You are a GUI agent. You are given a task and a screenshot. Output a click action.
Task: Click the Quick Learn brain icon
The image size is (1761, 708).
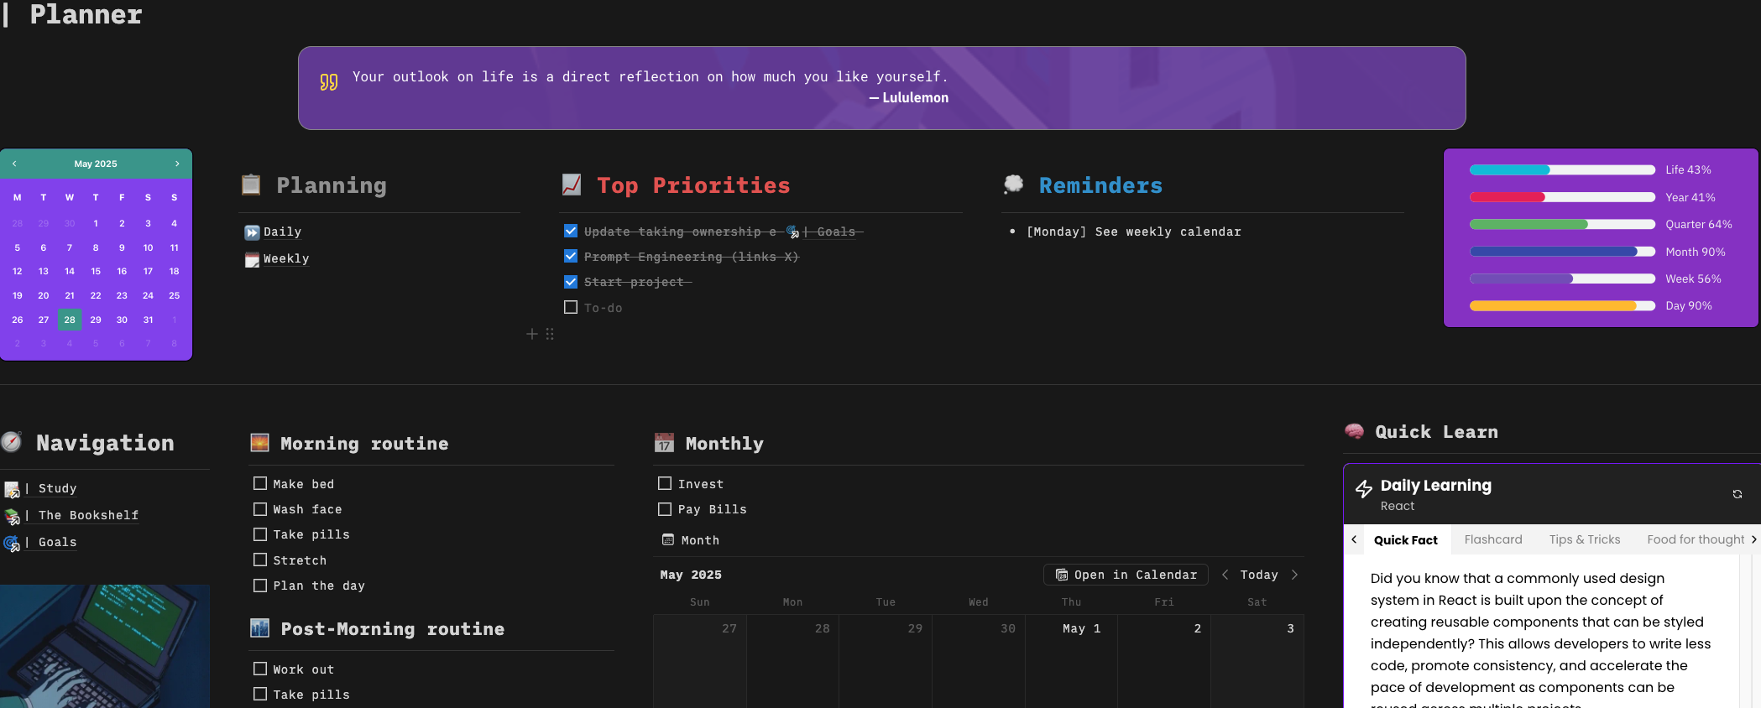point(1354,431)
